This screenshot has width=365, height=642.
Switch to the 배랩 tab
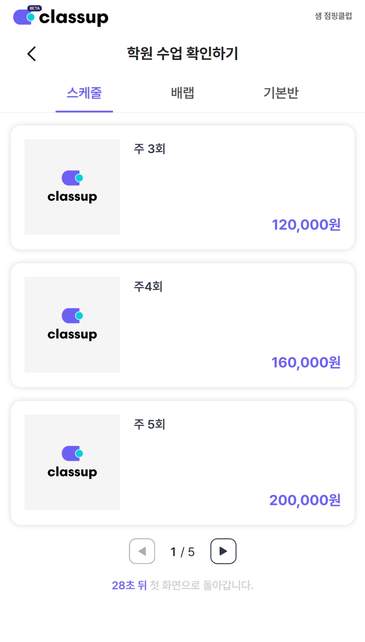182,93
